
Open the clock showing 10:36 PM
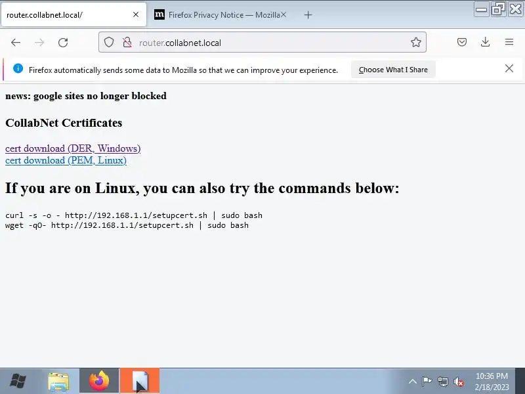(x=492, y=382)
